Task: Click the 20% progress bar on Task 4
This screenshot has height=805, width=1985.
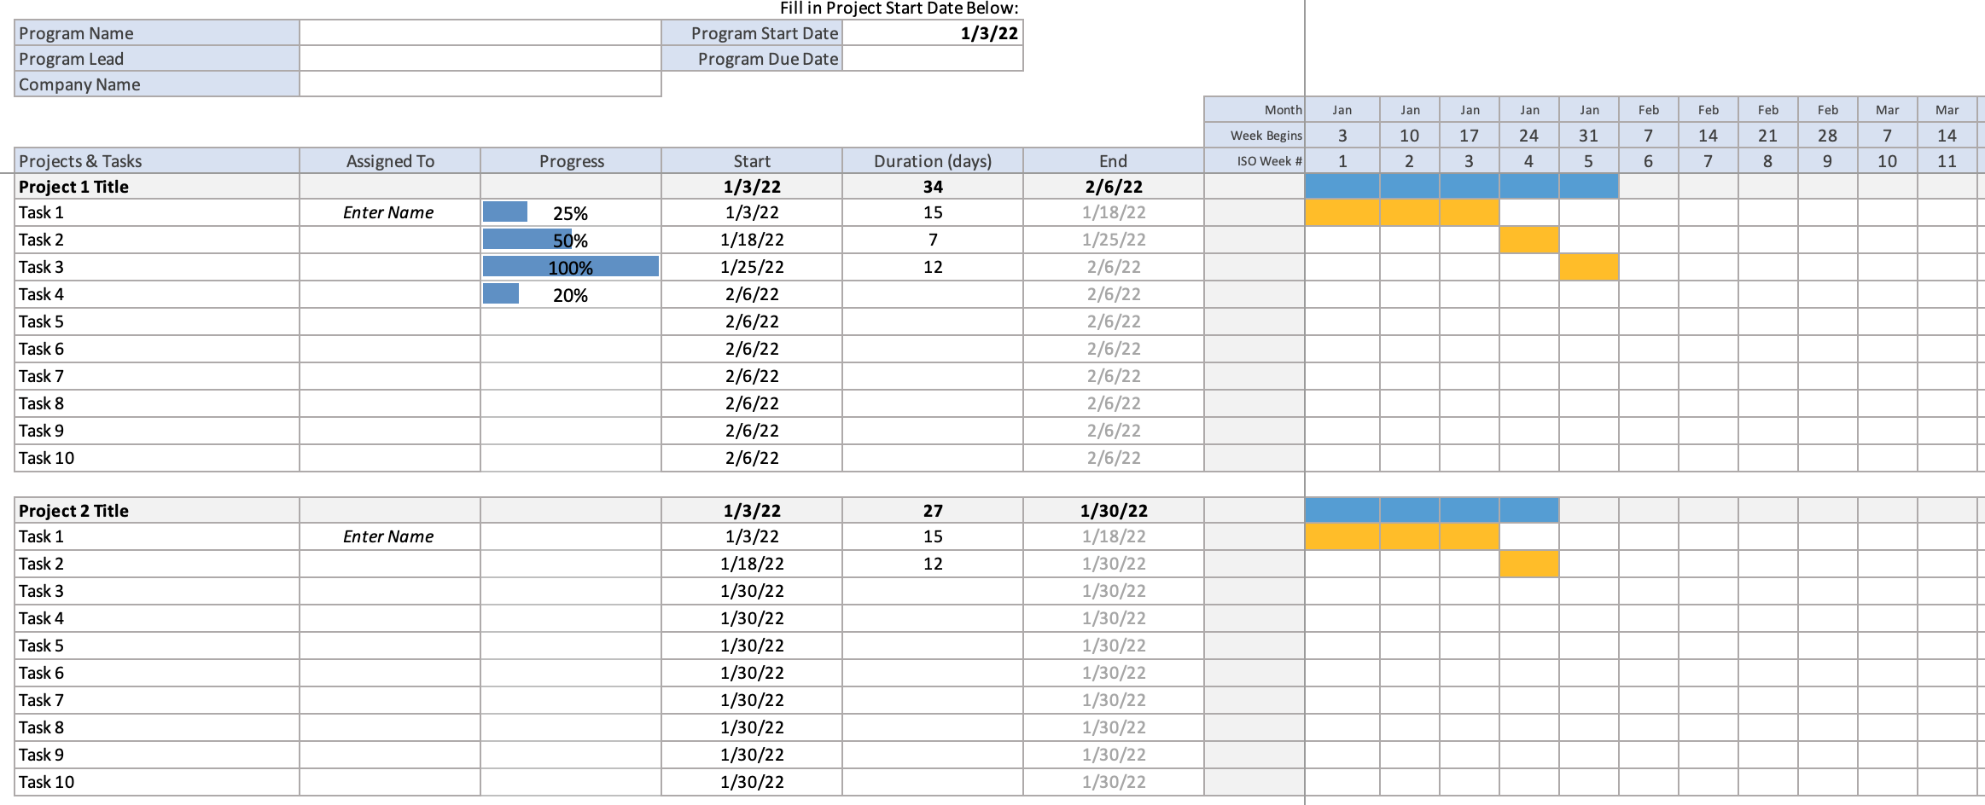Action: [500, 293]
